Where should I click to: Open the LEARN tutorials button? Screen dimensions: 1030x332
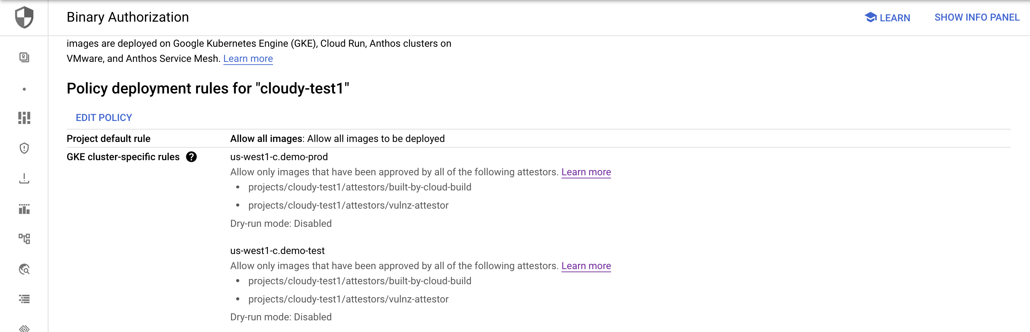887,18
